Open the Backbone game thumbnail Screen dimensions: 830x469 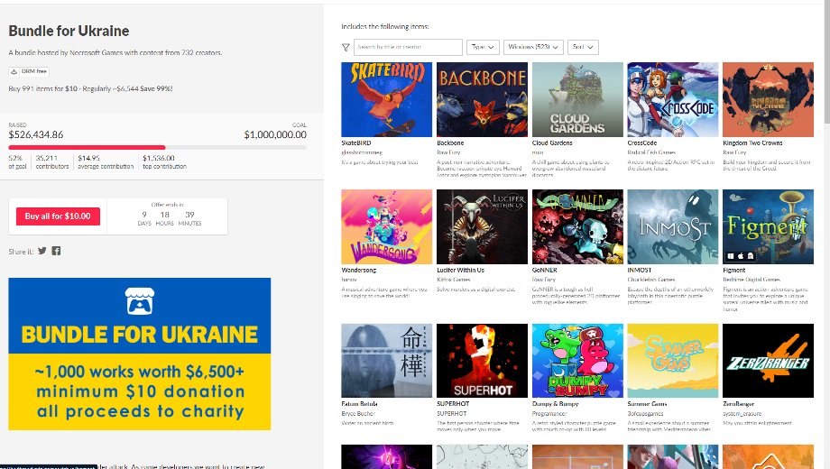(x=482, y=99)
